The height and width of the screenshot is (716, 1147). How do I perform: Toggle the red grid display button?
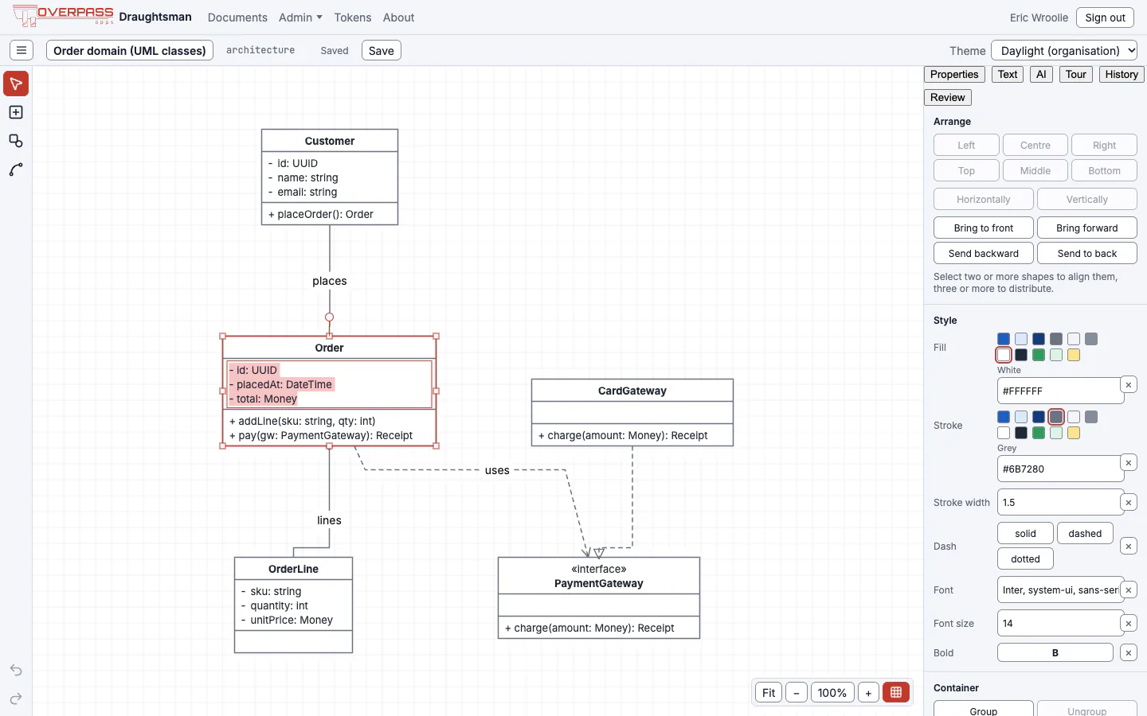click(x=896, y=692)
